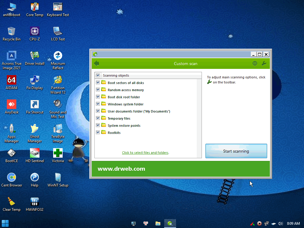Screen dimensions: 304x228
Task: Open File Explorer in taskbar
Action: click(158, 224)
